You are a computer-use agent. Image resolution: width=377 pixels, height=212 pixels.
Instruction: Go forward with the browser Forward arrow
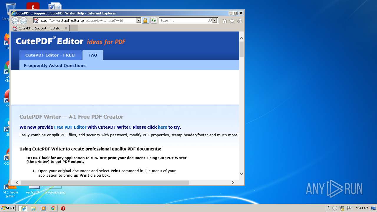[23, 20]
